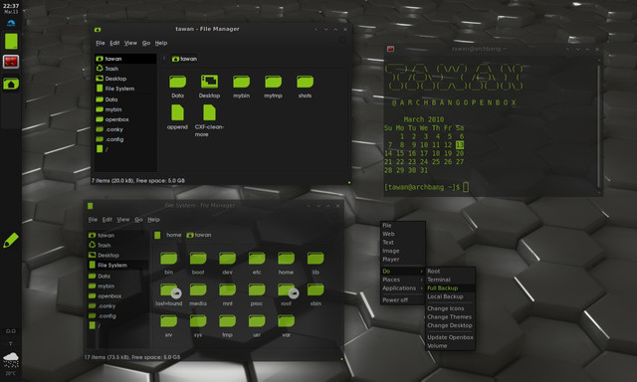
Task: Click the home path button in location bar
Action: 173,235
